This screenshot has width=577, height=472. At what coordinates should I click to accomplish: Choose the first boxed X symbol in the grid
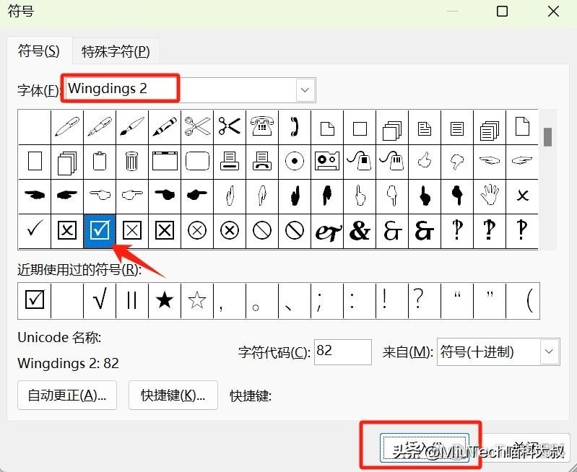66,230
